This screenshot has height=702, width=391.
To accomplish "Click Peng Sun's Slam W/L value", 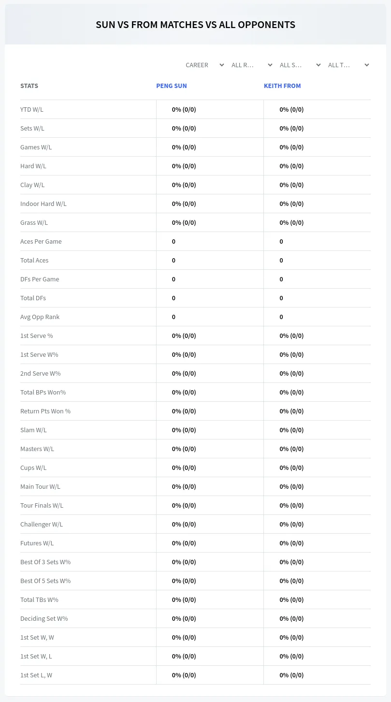I will [x=184, y=430].
